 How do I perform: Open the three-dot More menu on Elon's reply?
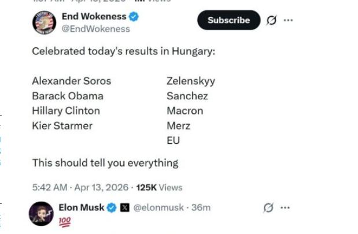(x=285, y=207)
